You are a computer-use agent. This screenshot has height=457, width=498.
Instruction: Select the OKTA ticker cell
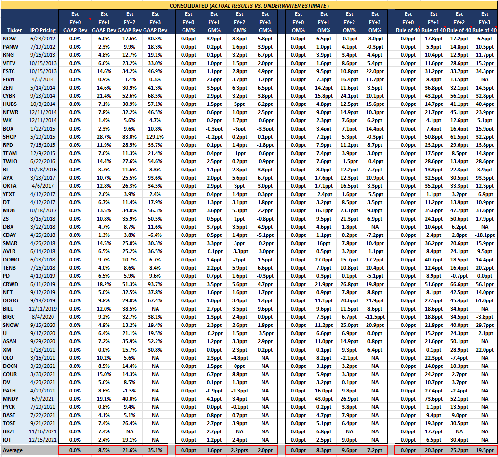pos(14,186)
